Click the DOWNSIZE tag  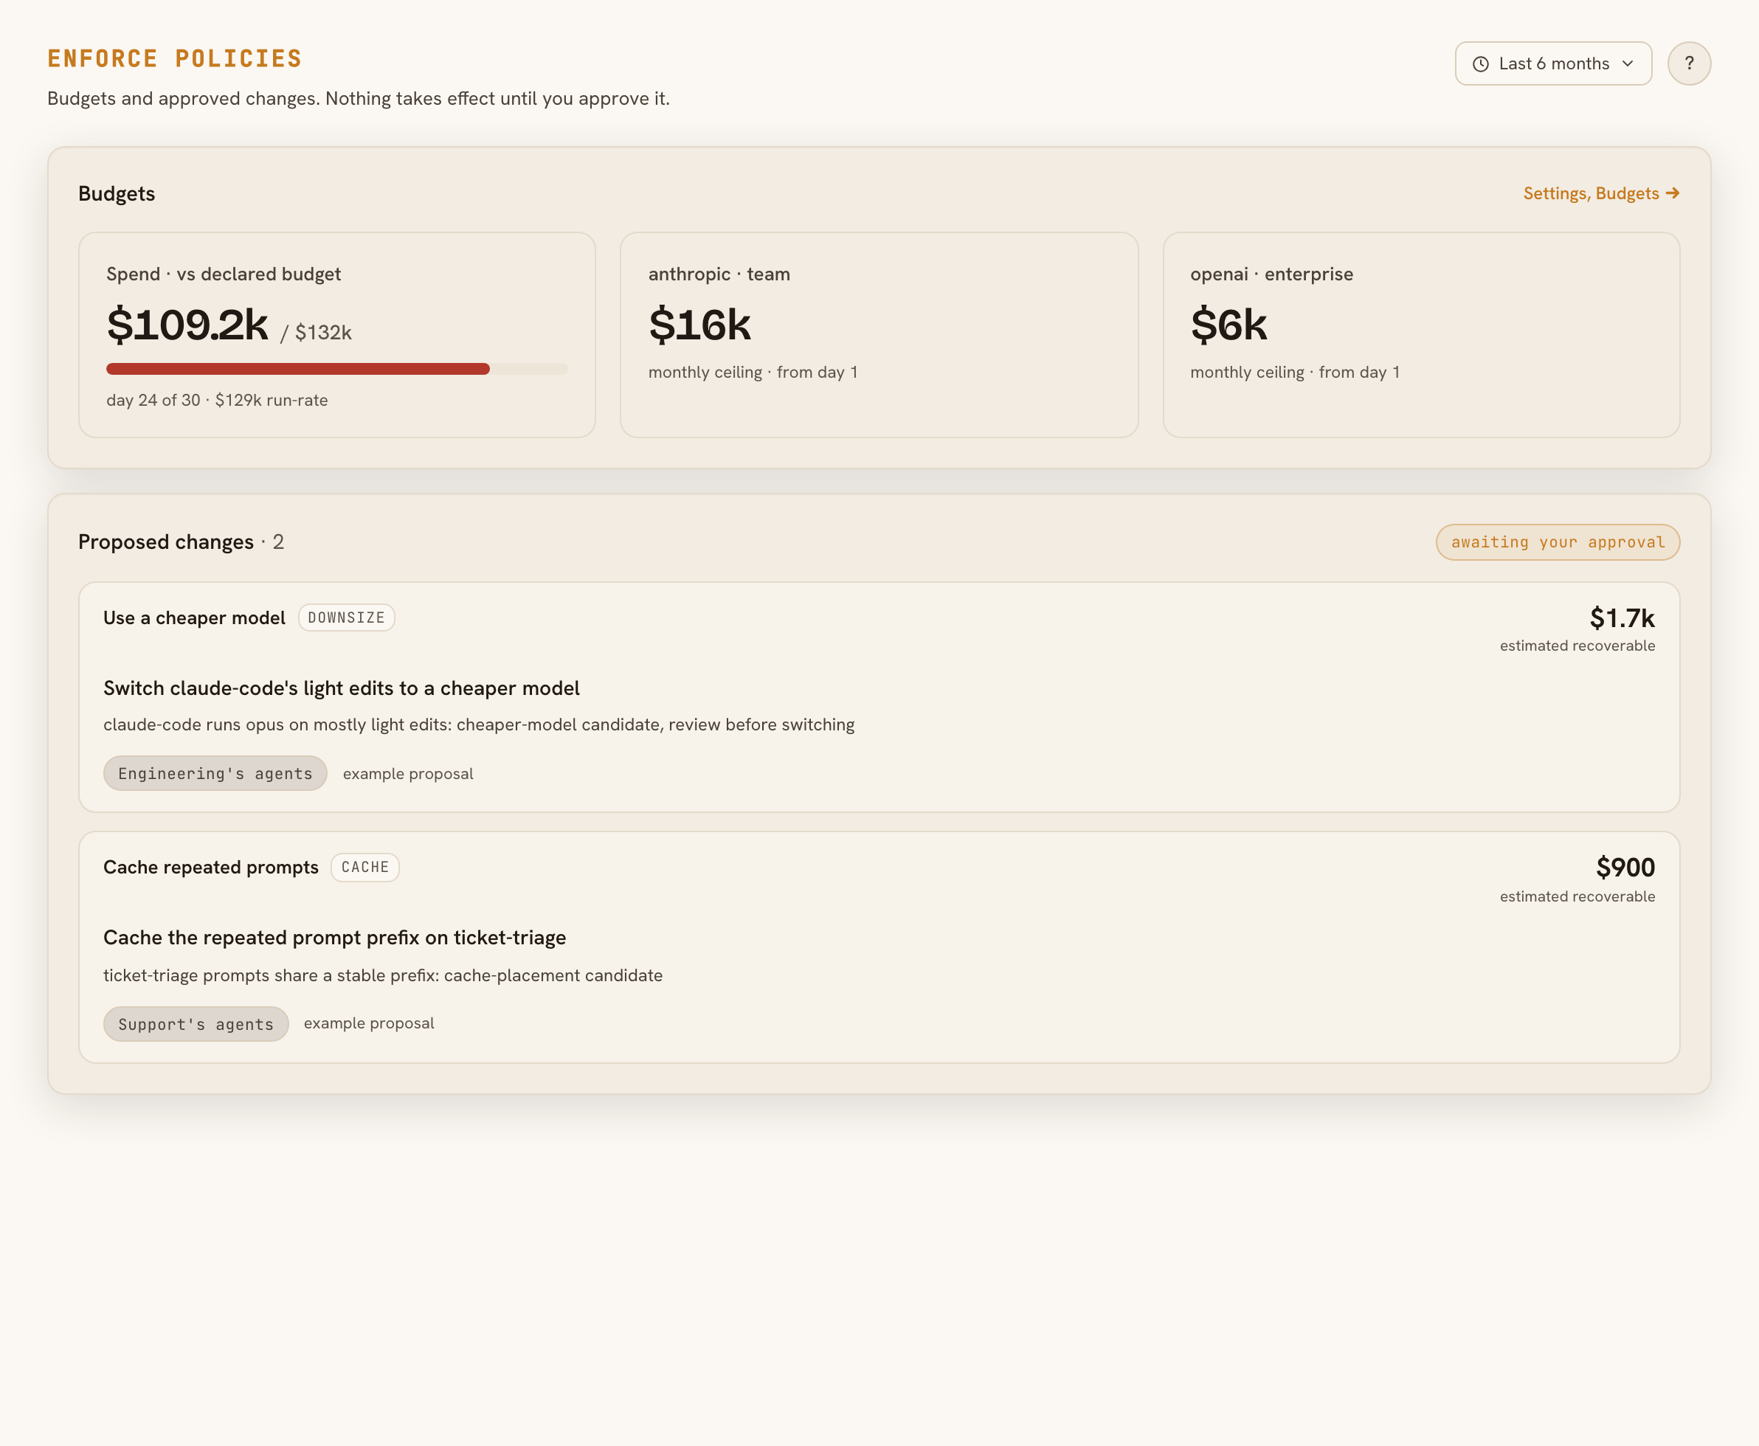(347, 618)
